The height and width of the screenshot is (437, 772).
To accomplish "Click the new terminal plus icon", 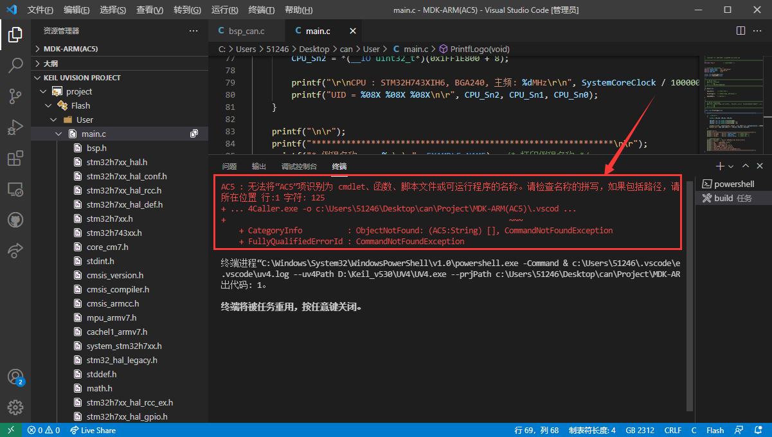I will point(720,166).
